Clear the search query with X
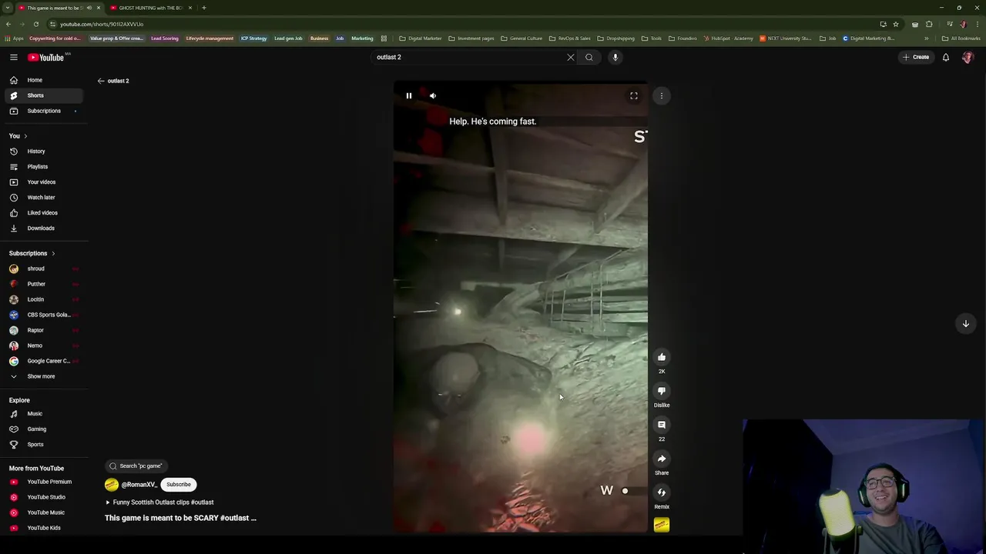986x554 pixels. click(x=571, y=57)
